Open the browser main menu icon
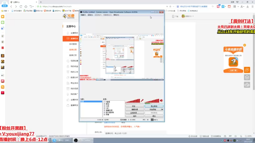 [x=252, y=6]
